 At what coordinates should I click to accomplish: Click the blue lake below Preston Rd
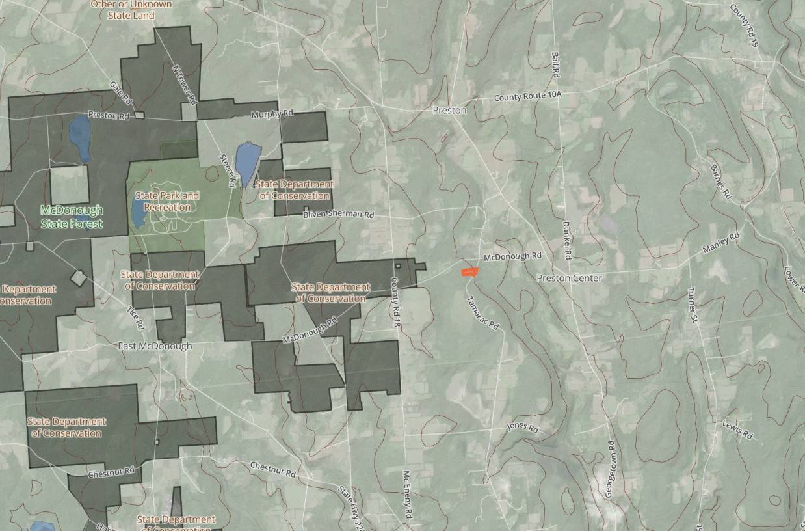pyautogui.click(x=80, y=138)
